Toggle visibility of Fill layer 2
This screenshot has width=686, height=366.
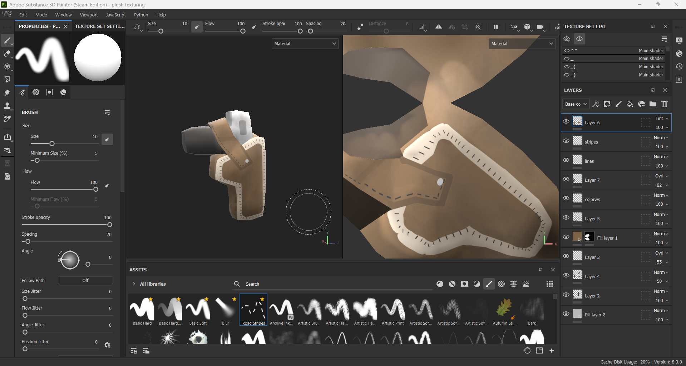click(x=566, y=314)
